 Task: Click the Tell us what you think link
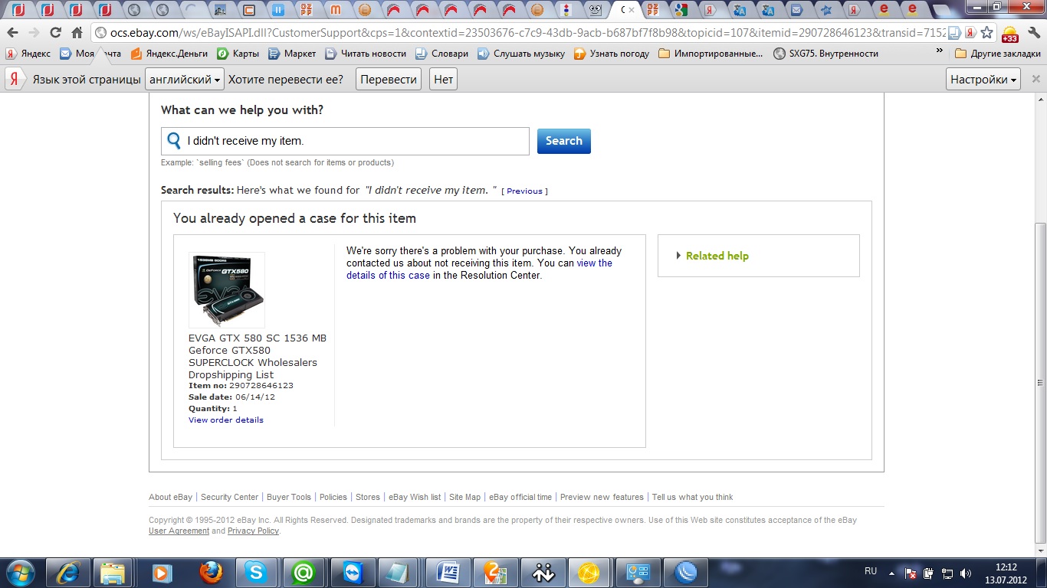(x=692, y=497)
